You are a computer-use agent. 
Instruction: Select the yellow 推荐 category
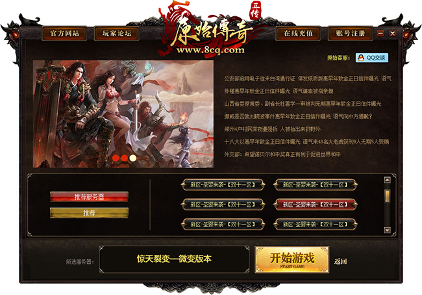[x=89, y=213]
